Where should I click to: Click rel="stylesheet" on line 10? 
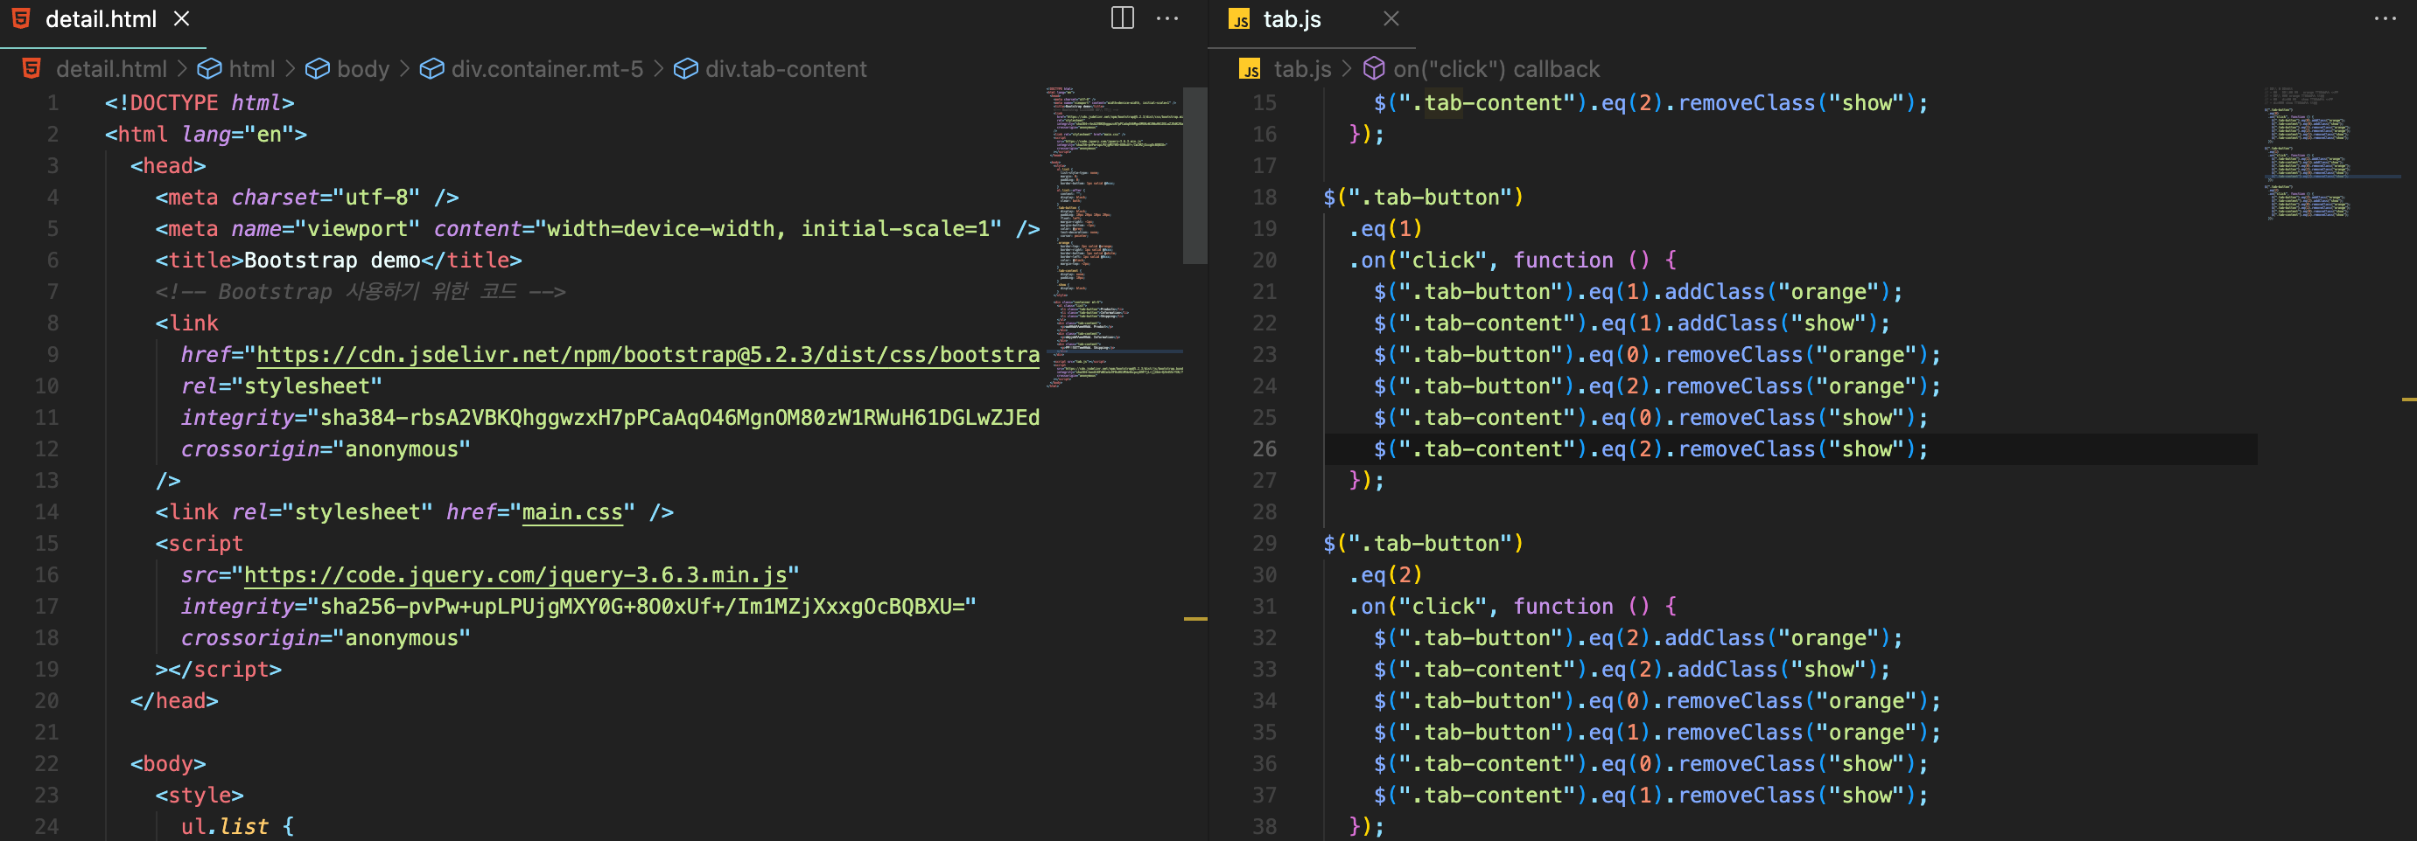[x=282, y=386]
